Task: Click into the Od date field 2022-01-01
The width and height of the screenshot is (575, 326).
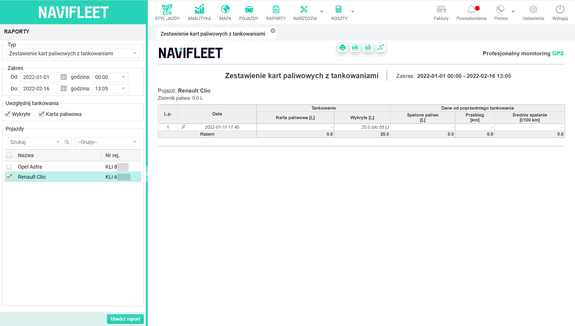Action: click(40, 77)
